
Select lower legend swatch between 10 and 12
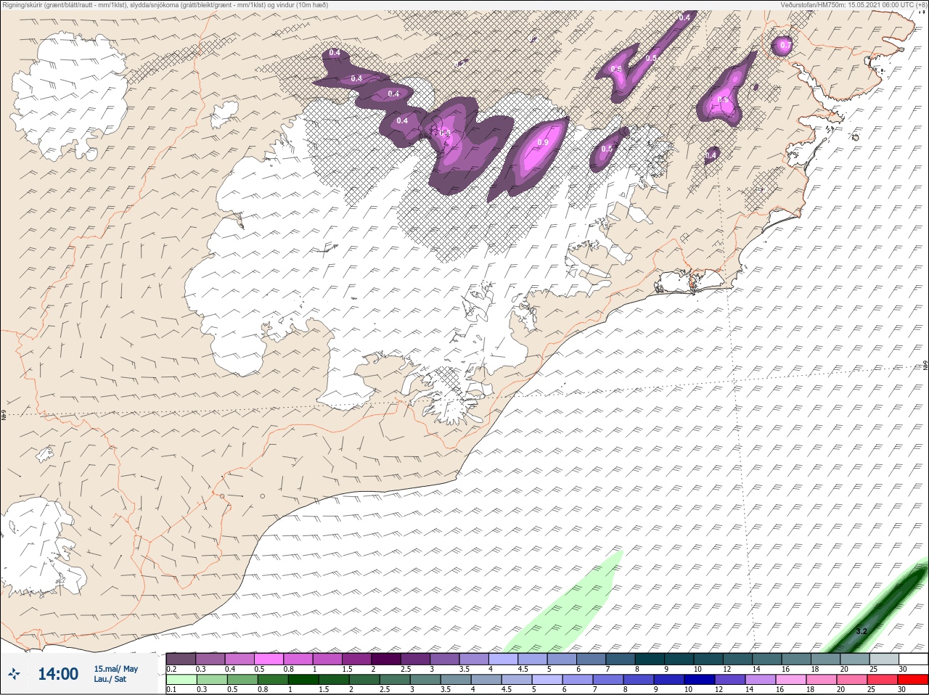tap(699, 680)
